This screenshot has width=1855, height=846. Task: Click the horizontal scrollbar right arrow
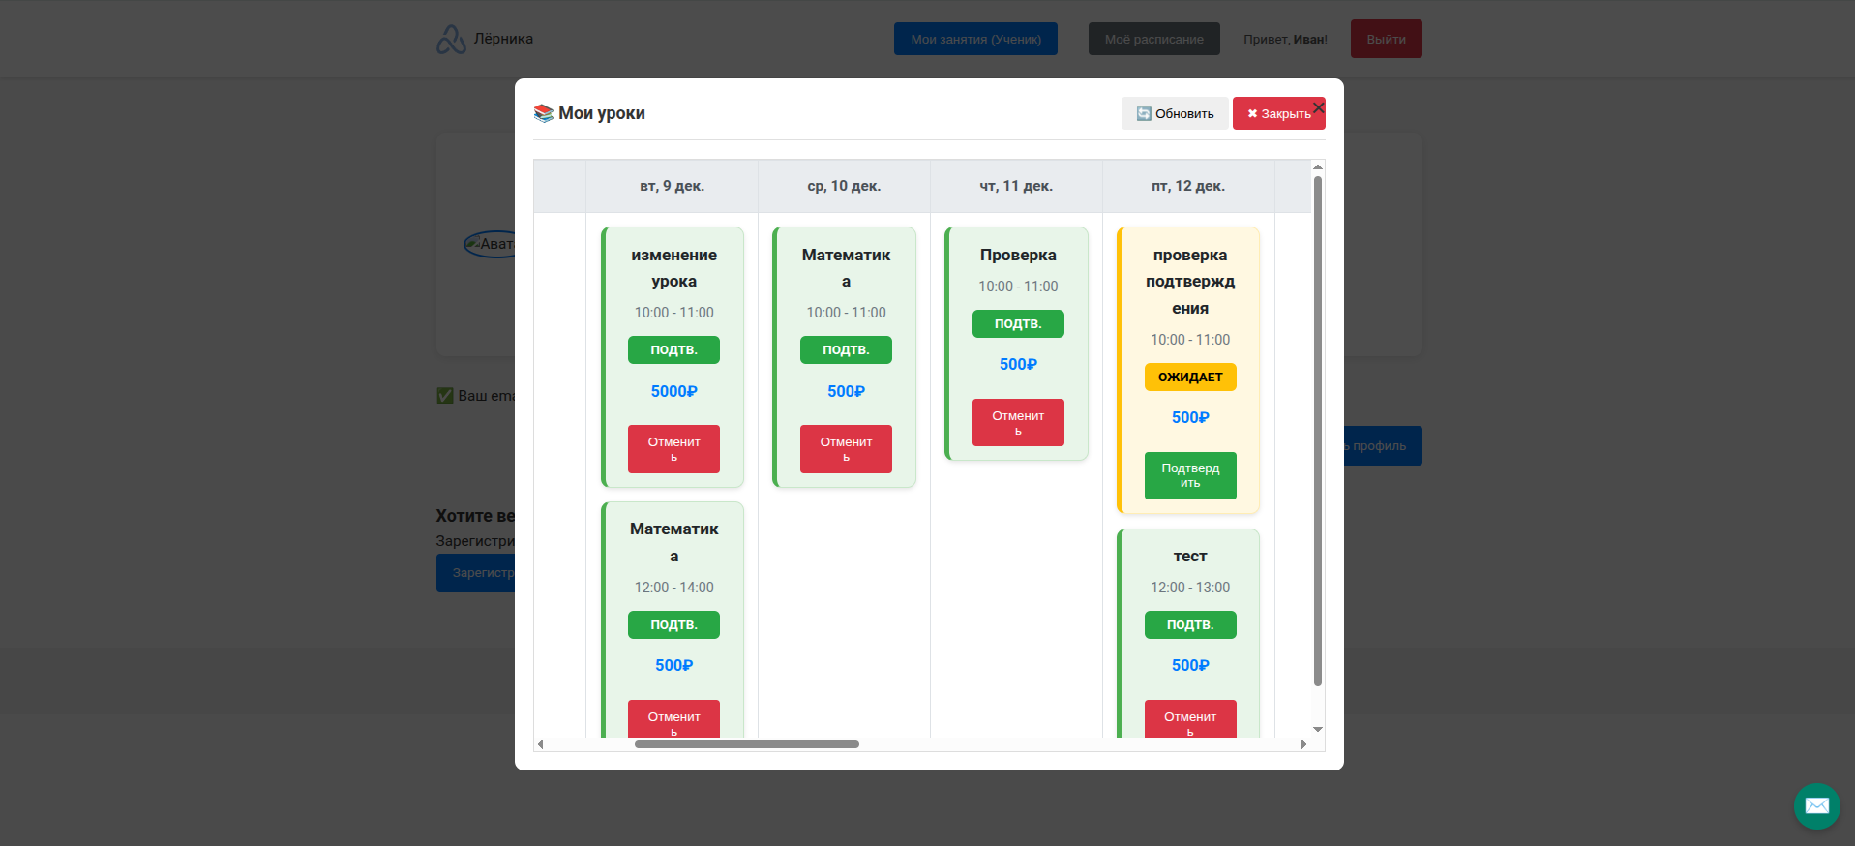[1303, 744]
